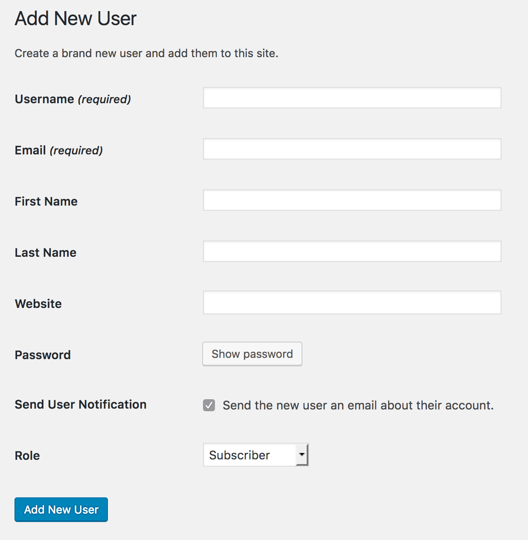Click the 'Email (required)' label
Screen dimensions: 528x540
point(58,150)
